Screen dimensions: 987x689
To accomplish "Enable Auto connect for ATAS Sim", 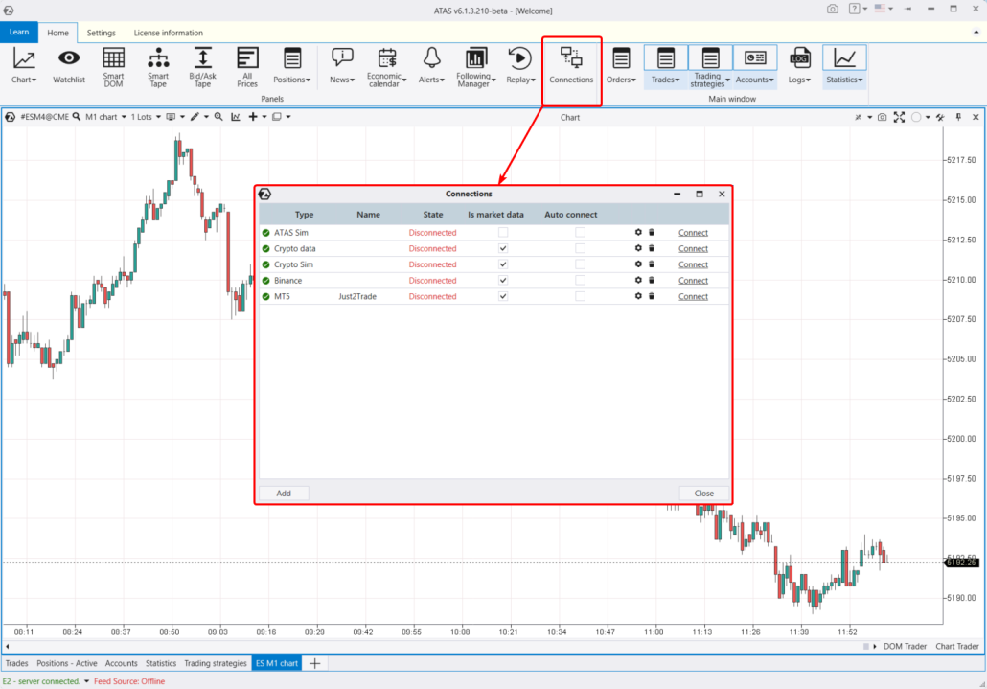I will (580, 233).
